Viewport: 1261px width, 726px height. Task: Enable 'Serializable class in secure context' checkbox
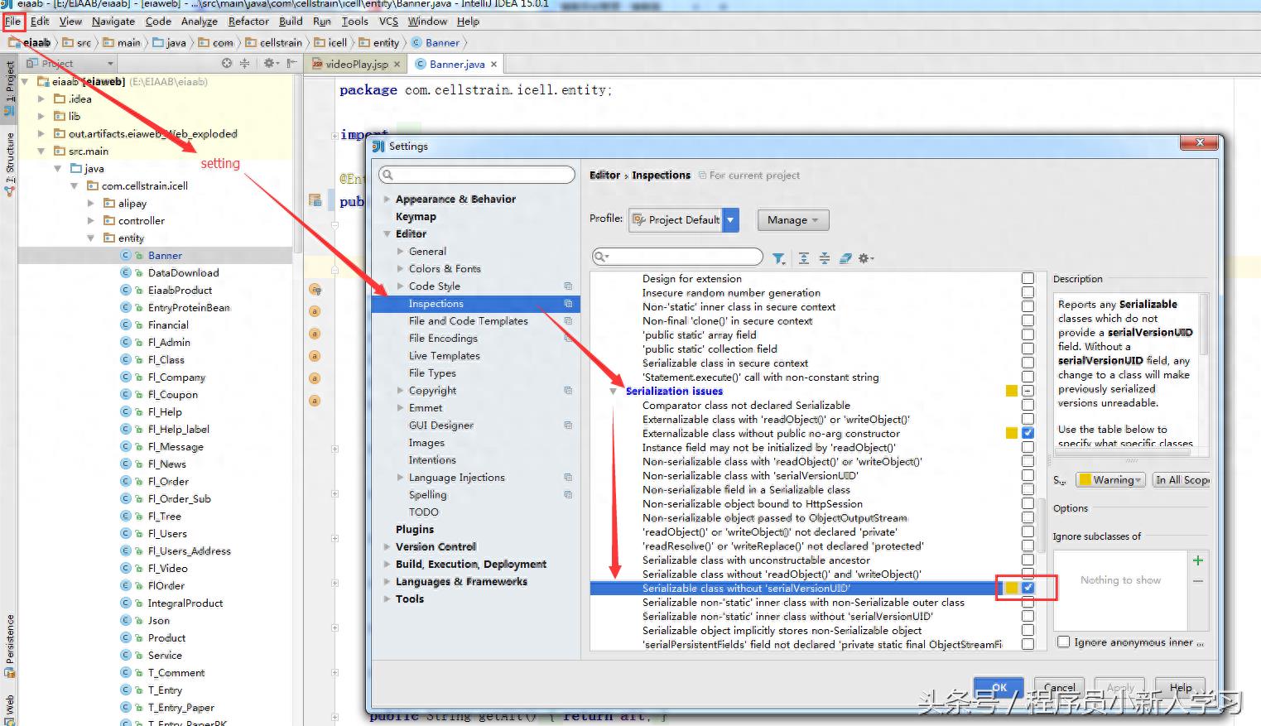coord(1028,363)
